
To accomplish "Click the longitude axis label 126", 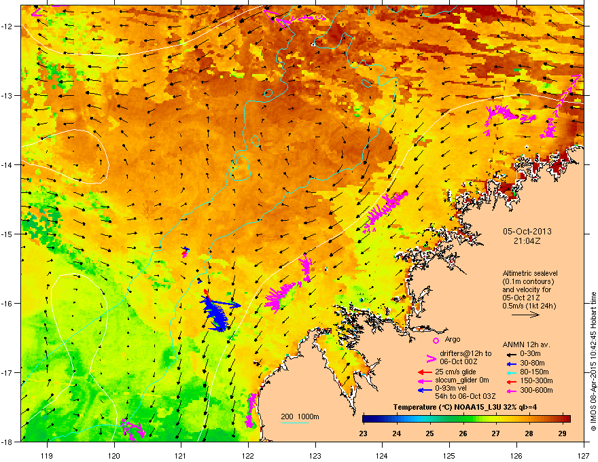I will click(x=516, y=455).
